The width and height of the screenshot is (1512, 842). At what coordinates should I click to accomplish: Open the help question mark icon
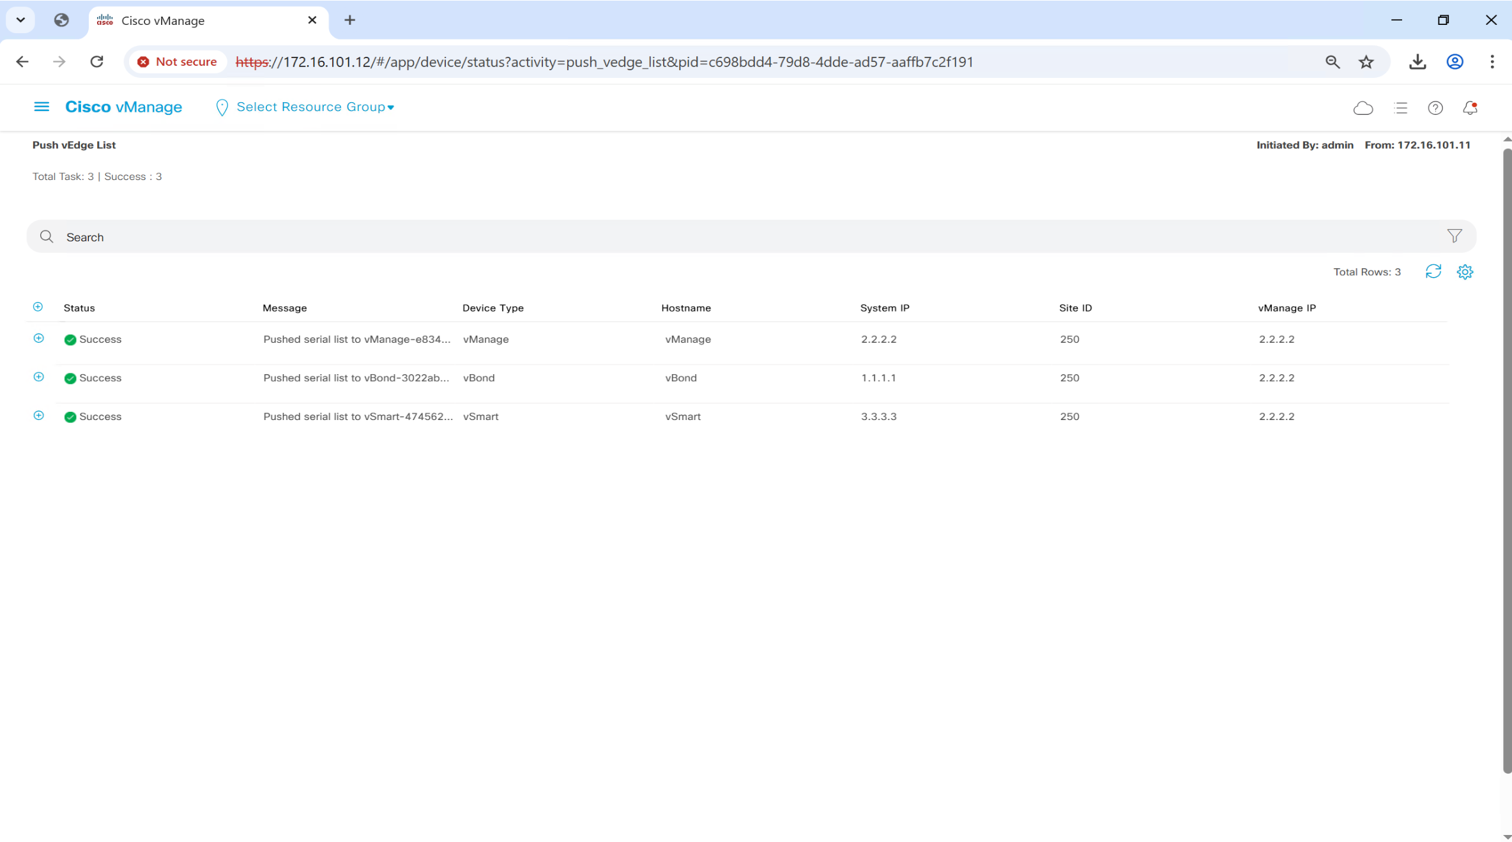(1435, 108)
